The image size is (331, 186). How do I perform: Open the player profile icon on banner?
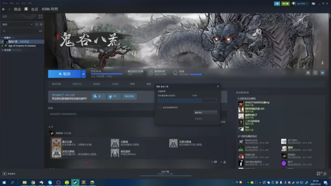(322, 63)
